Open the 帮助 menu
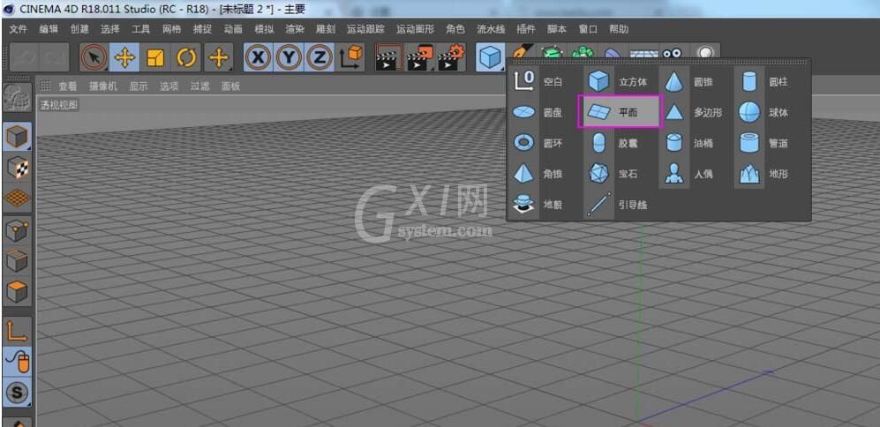880x427 pixels. tap(619, 29)
